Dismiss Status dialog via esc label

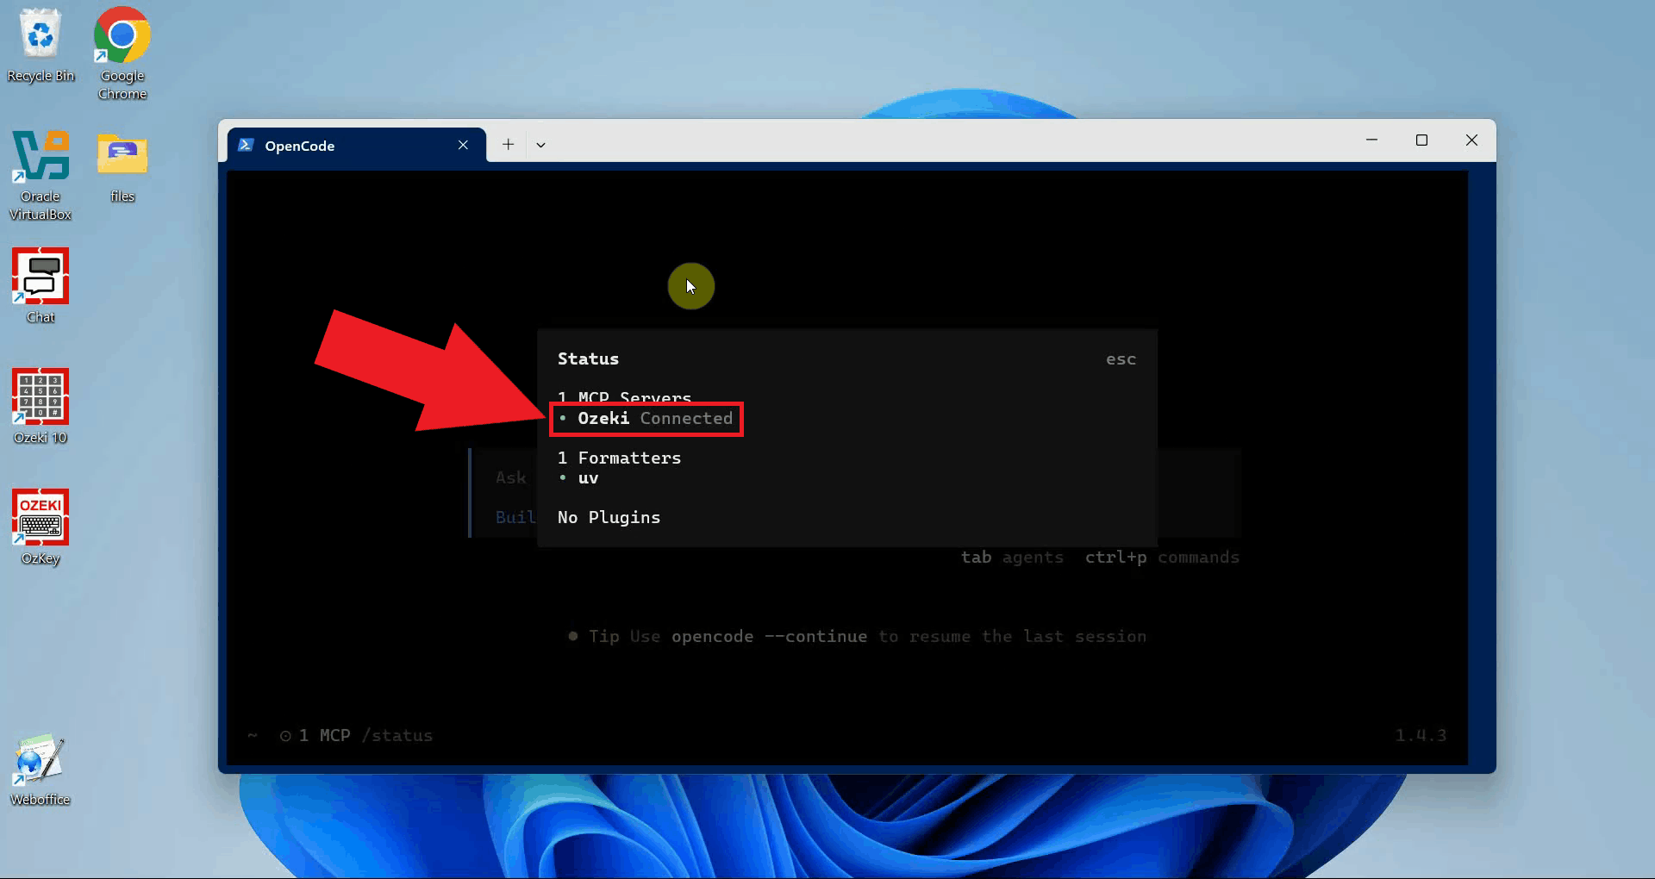pyautogui.click(x=1121, y=359)
